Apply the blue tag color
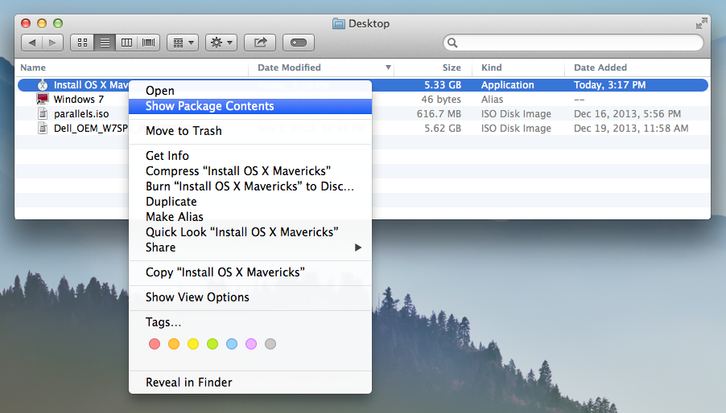 [232, 344]
